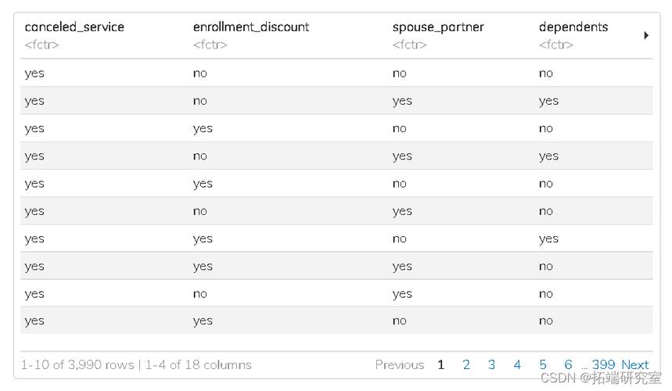Jump to page 5 of results
Screen dimensions: 672x391
[543, 365]
